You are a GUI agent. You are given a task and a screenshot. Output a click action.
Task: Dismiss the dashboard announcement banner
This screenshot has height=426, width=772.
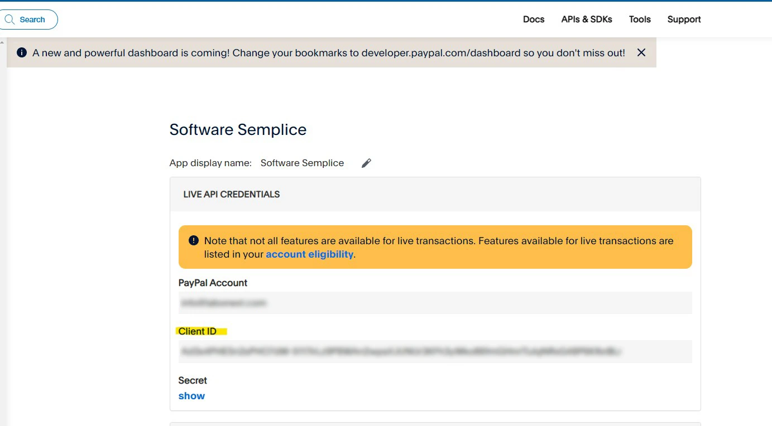tap(641, 52)
